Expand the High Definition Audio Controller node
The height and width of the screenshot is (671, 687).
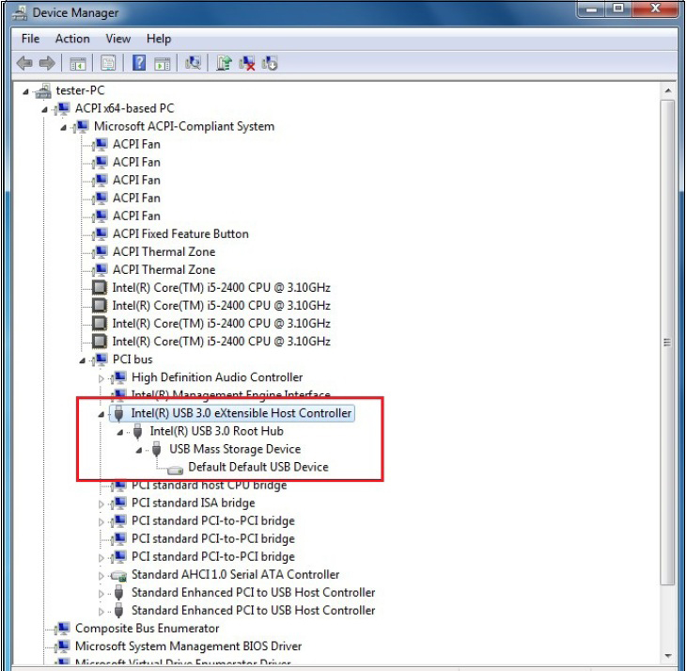(101, 378)
